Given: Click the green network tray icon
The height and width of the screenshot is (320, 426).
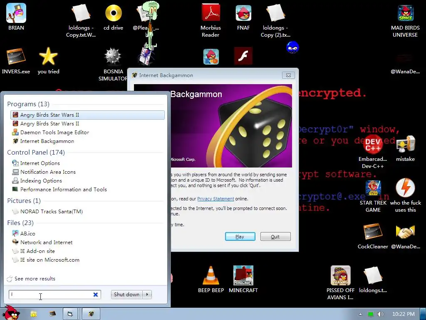Looking at the screenshot, I should (x=370, y=314).
